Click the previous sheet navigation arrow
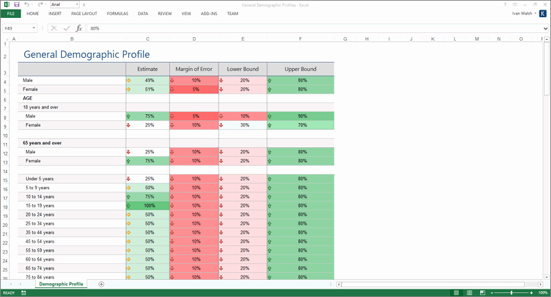This screenshot has height=297, width=551. pyautogui.click(x=11, y=284)
